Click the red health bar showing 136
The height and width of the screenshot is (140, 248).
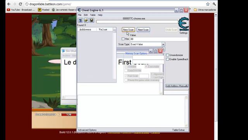tap(69, 115)
